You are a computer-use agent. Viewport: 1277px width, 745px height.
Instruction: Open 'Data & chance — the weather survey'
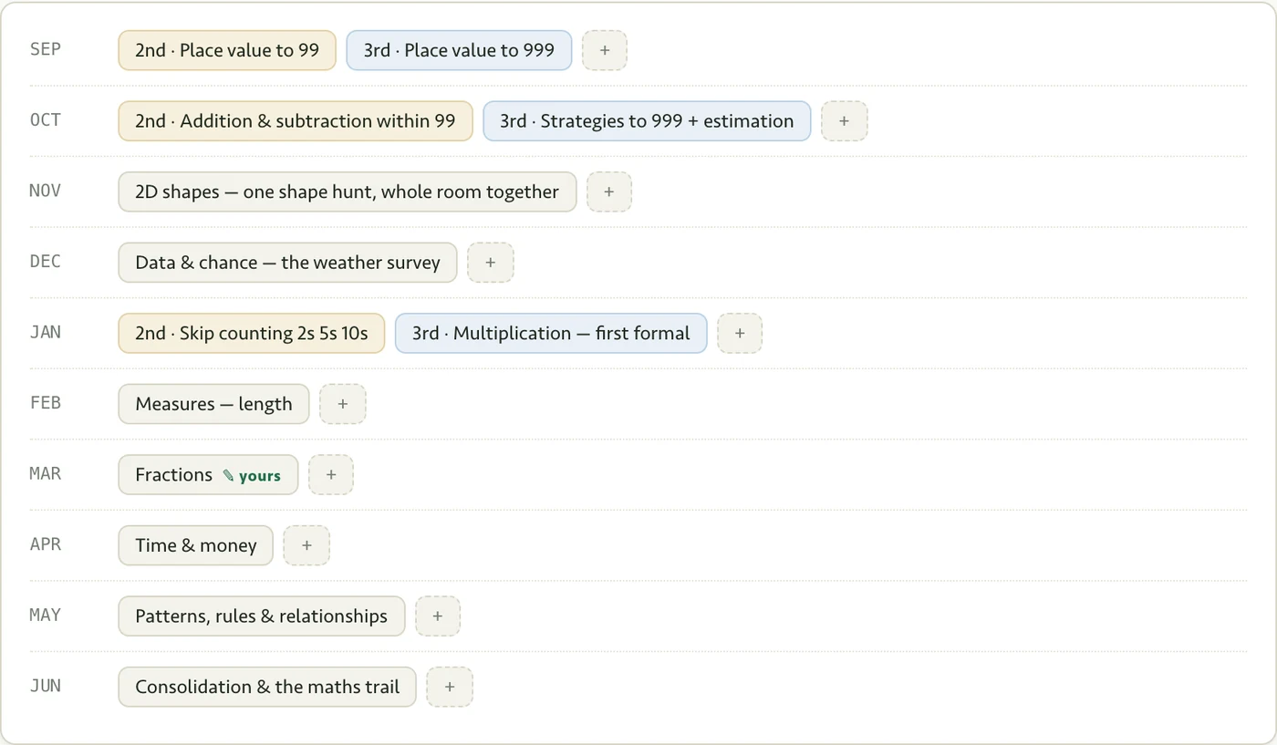287,263
